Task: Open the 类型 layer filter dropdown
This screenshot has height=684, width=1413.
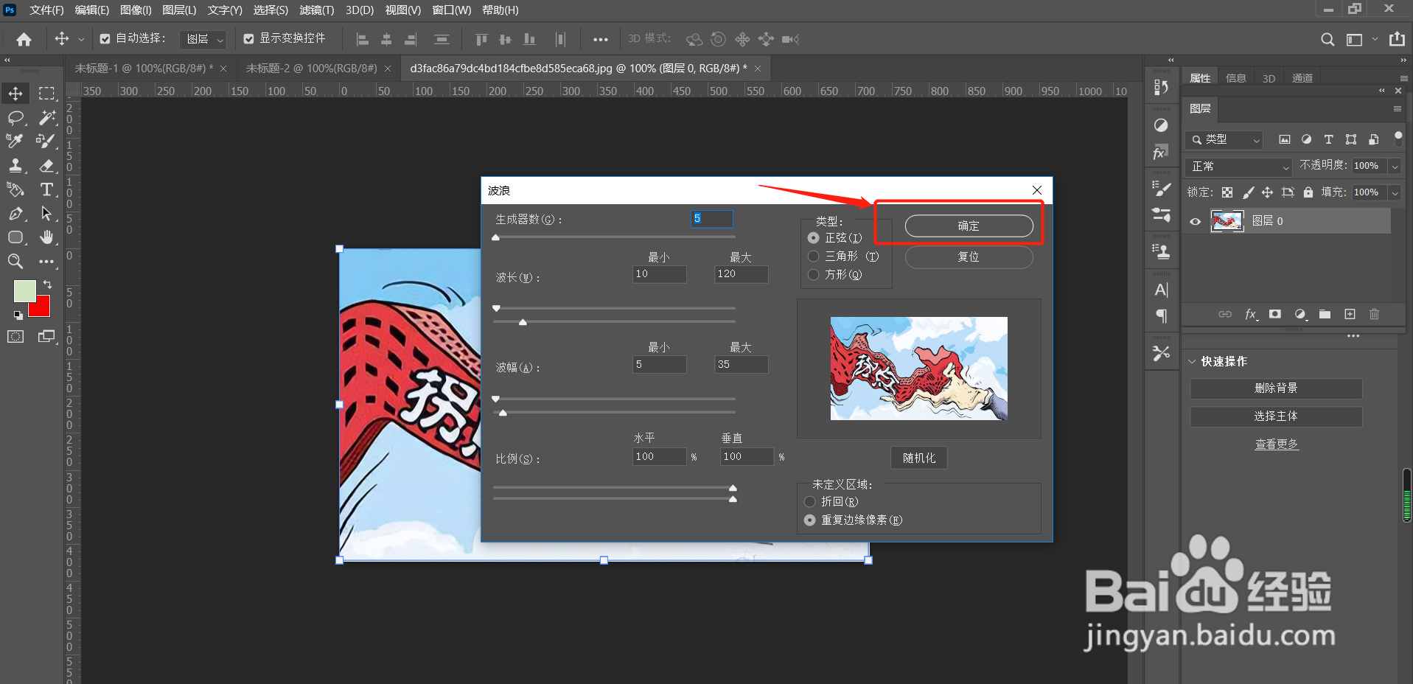Action: click(x=1225, y=139)
